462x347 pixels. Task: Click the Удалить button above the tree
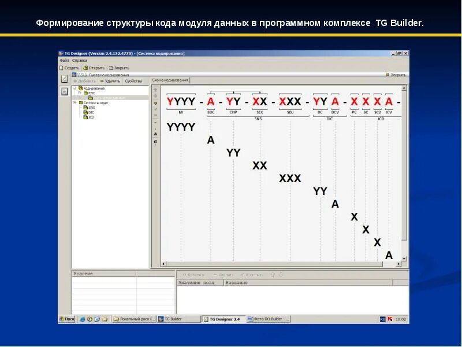click(x=110, y=81)
